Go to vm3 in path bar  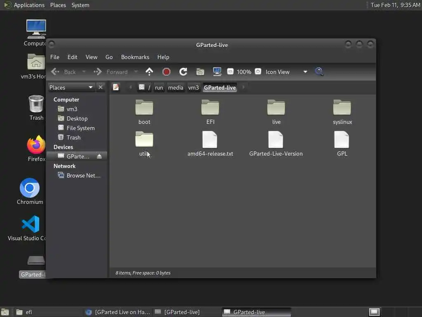[193, 88]
